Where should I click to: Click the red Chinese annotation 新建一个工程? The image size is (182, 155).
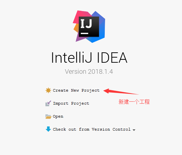click(x=134, y=102)
